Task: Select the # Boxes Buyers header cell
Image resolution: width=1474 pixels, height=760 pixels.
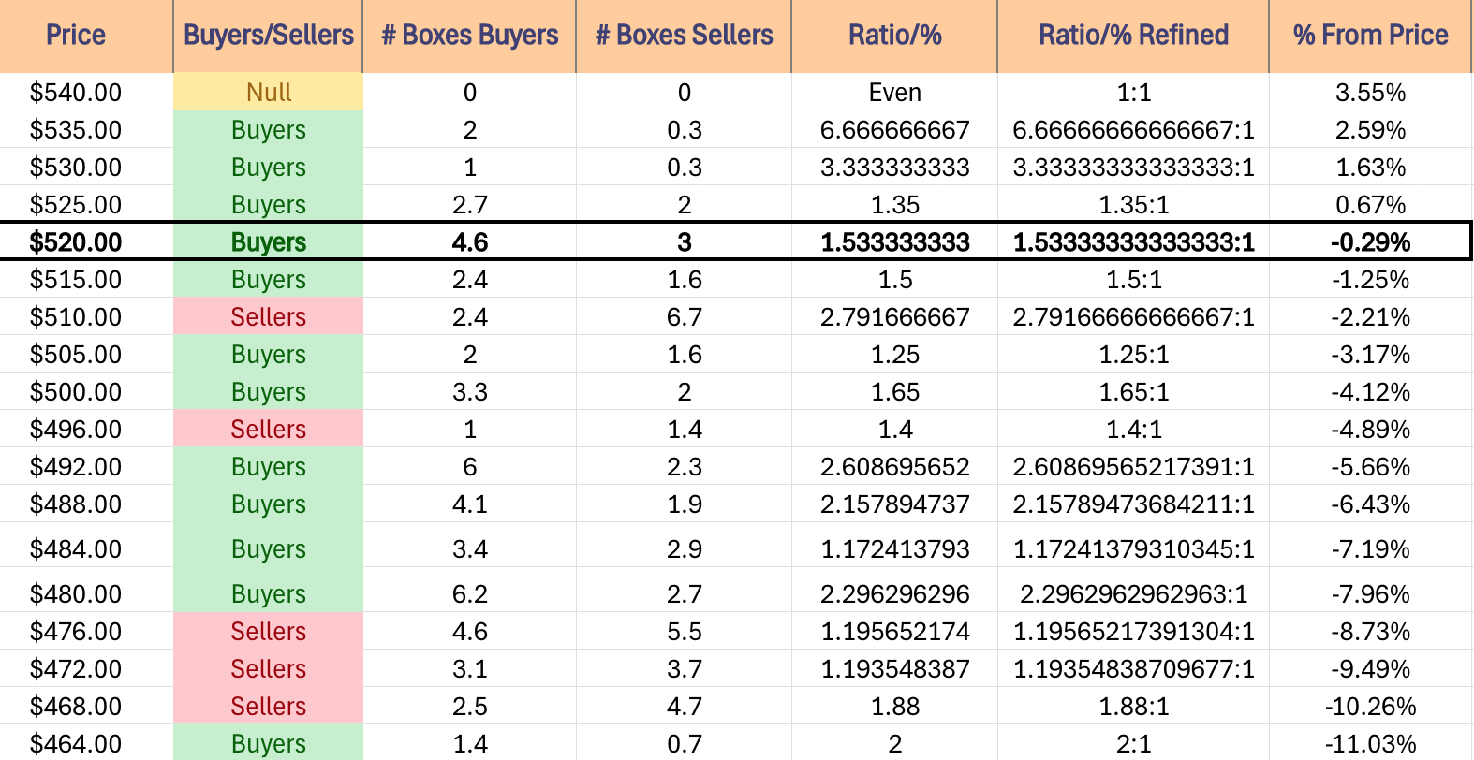Action: click(x=469, y=36)
